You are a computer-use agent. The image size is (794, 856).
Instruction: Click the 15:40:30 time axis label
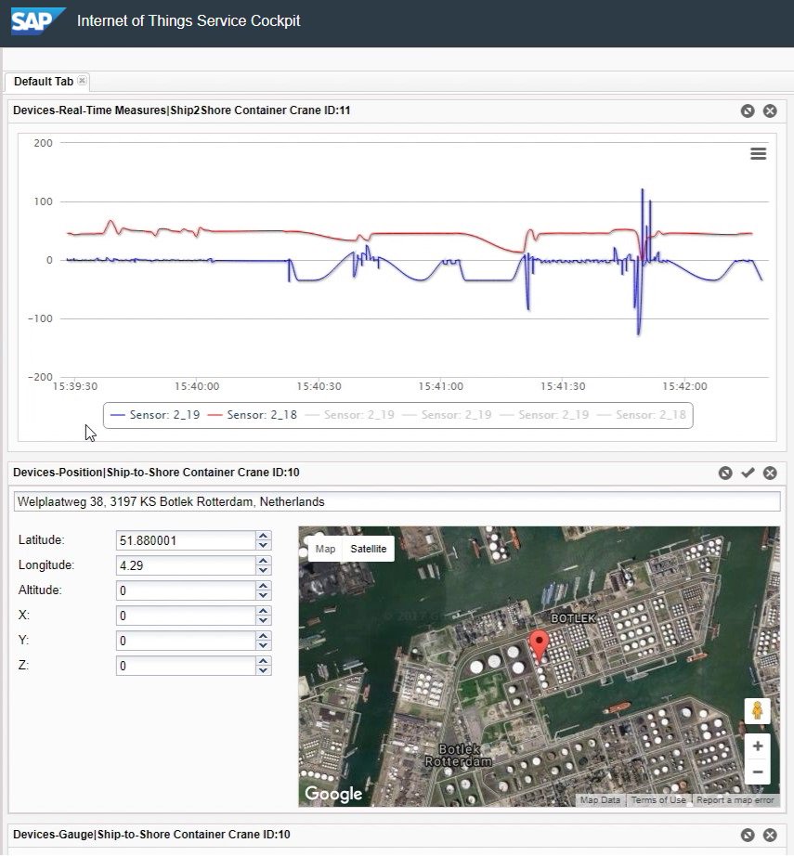tap(319, 386)
